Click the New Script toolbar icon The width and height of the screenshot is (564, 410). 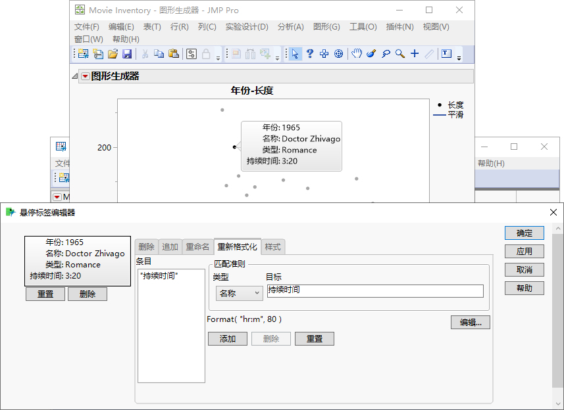point(98,54)
